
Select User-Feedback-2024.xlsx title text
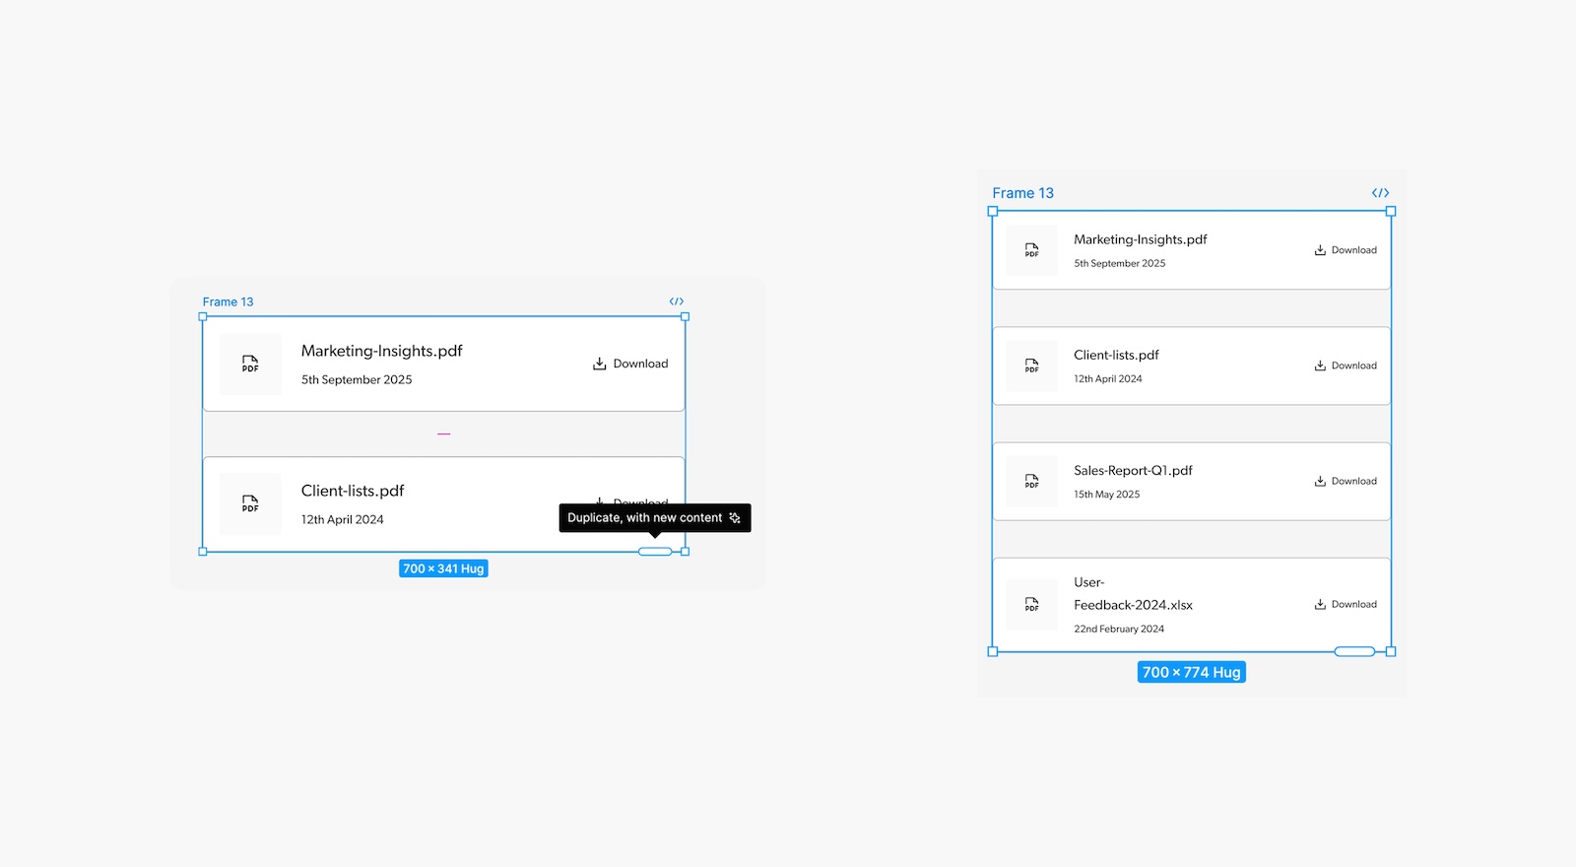click(x=1133, y=593)
